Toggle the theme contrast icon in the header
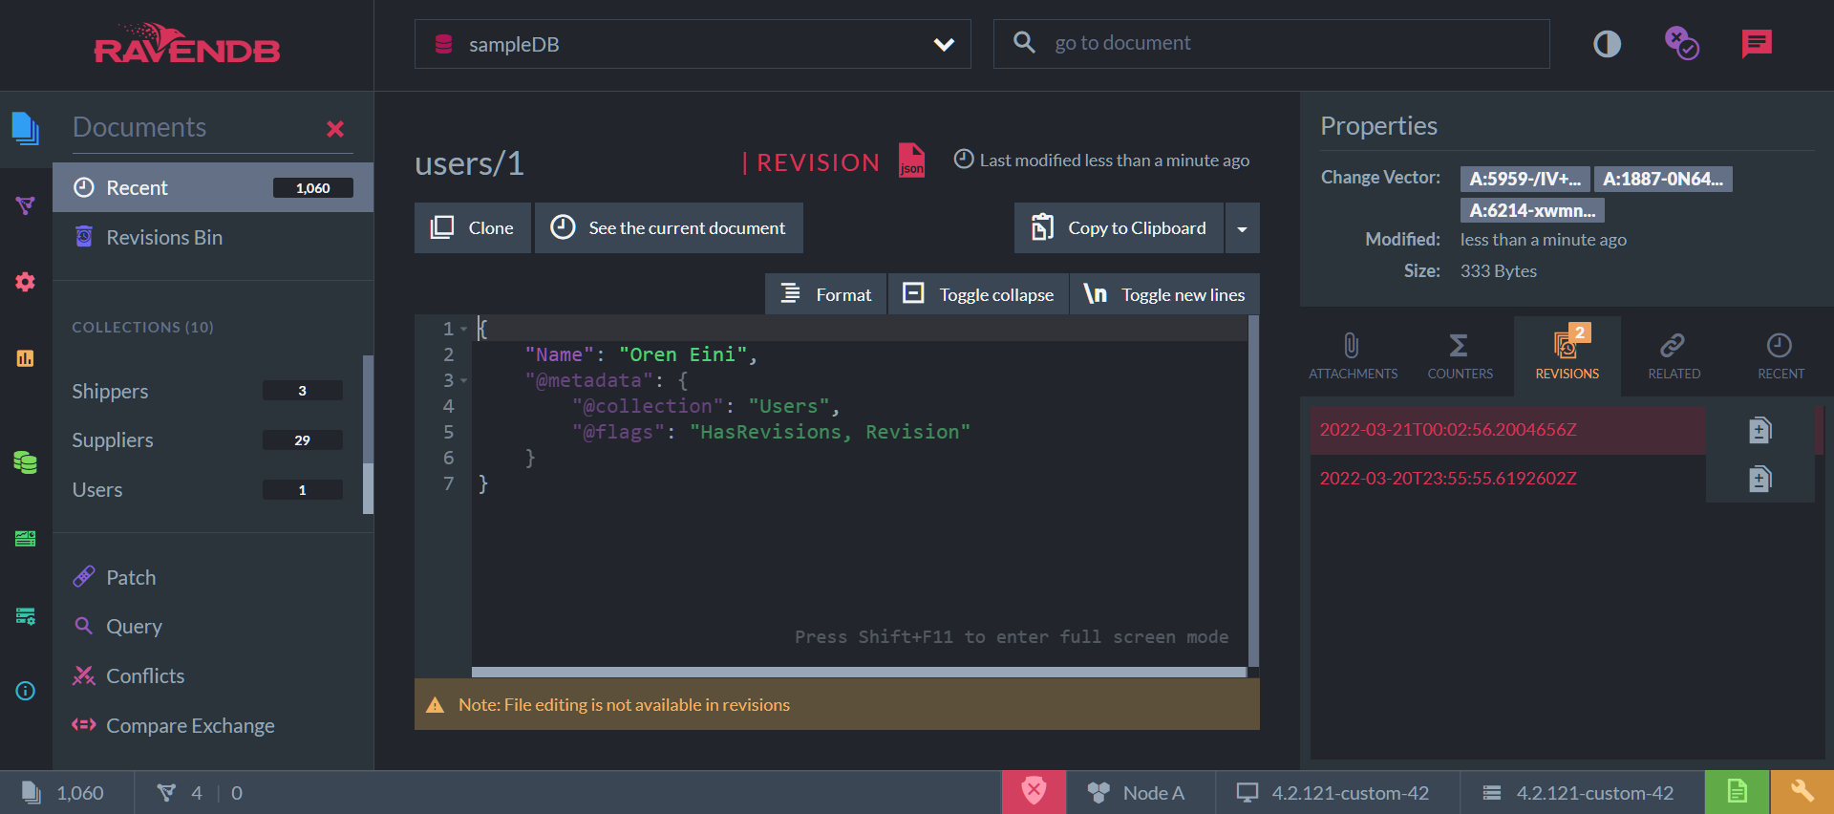1834x814 pixels. tap(1608, 44)
